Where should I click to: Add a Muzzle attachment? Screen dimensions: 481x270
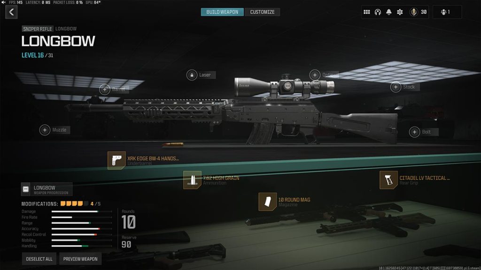tap(45, 130)
